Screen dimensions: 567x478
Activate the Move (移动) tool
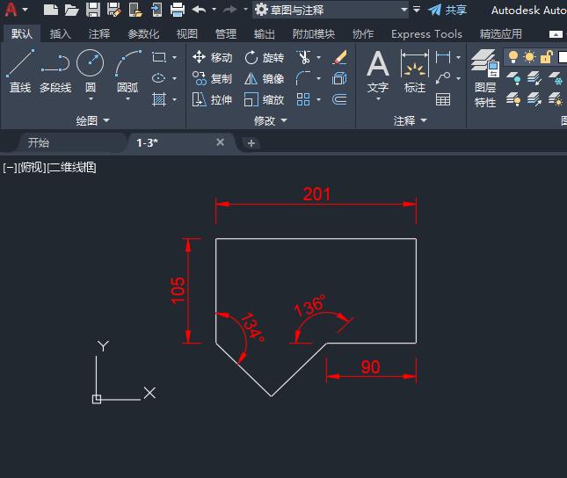click(212, 57)
